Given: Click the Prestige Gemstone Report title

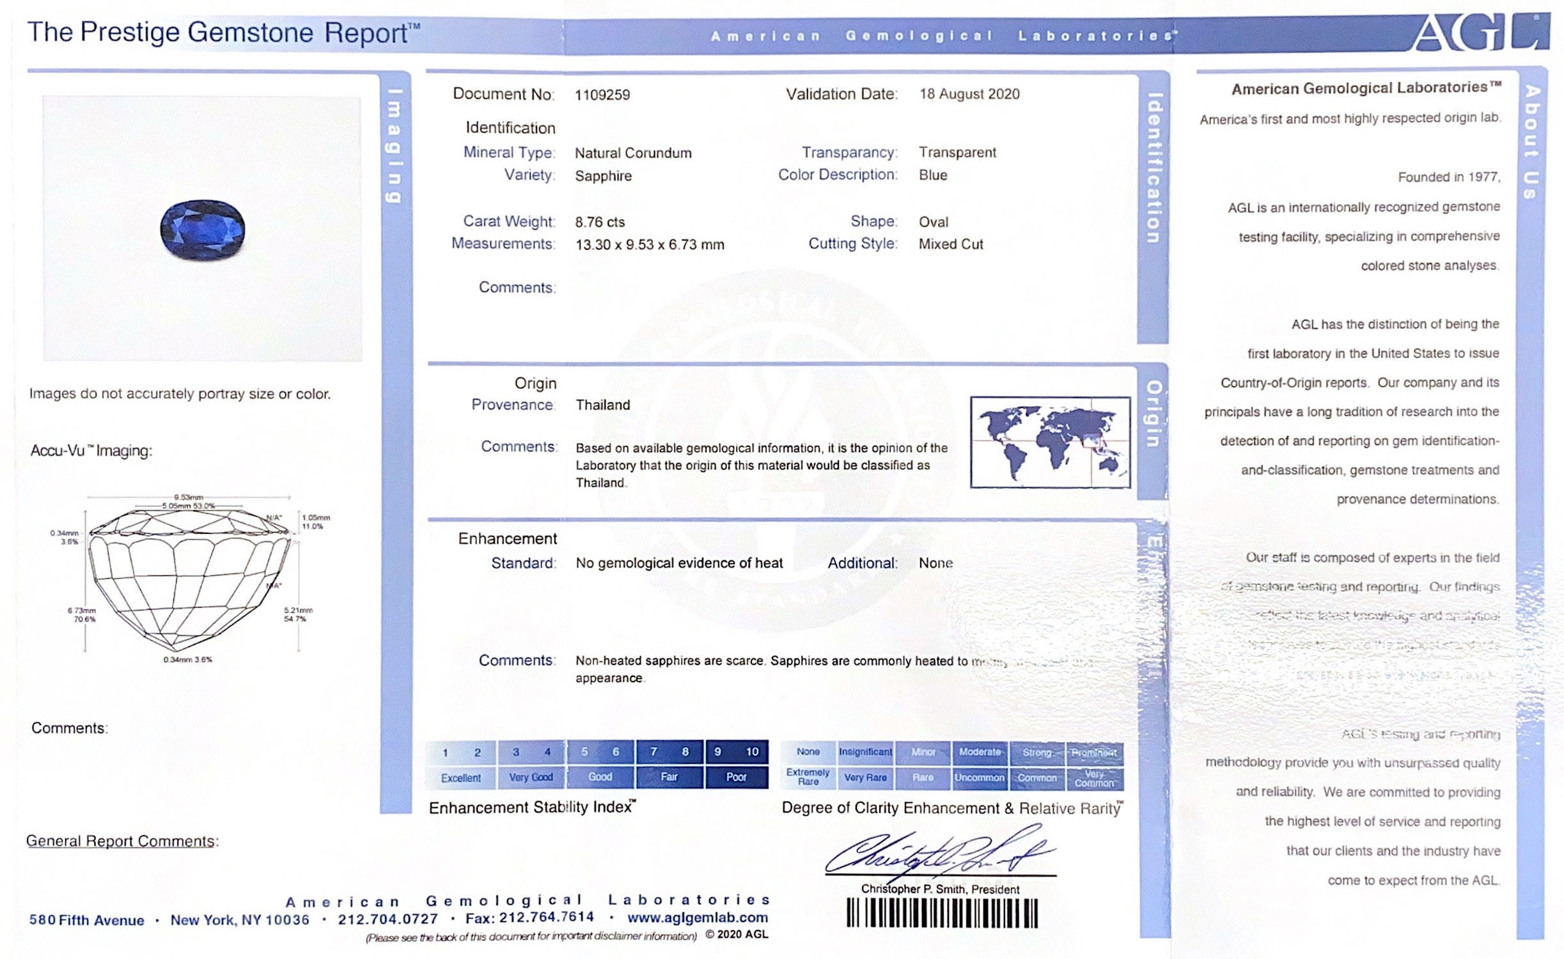Looking at the screenshot, I should [223, 33].
